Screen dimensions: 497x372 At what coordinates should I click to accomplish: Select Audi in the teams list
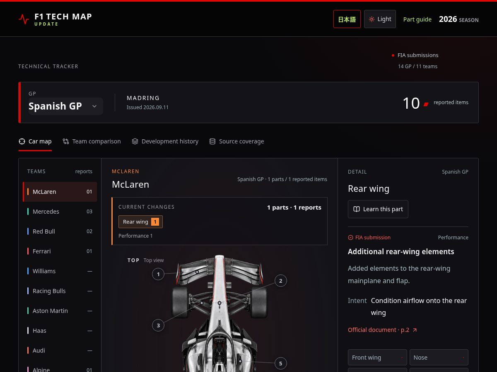[x=60, y=351]
